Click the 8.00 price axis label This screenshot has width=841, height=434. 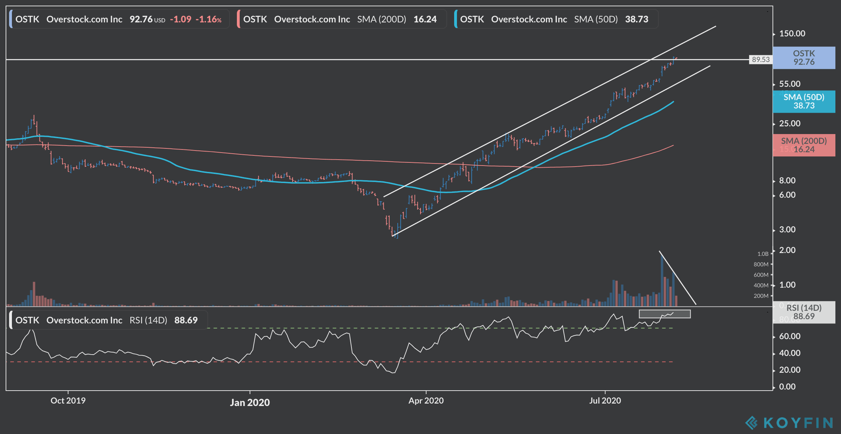click(x=787, y=181)
